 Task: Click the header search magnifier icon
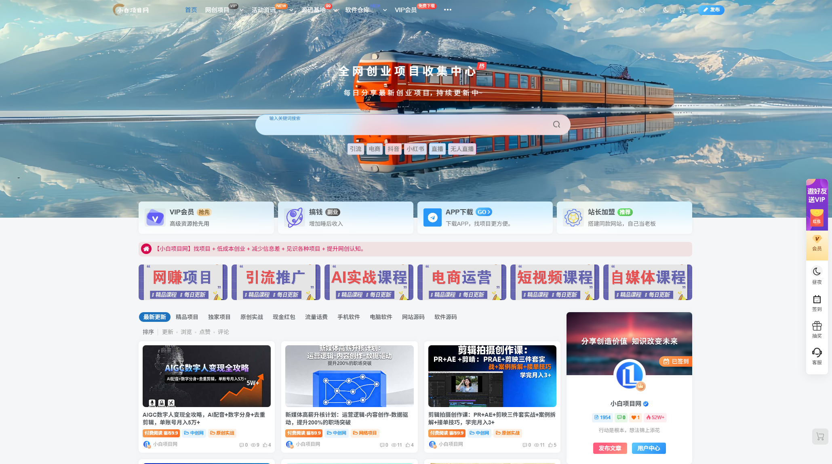pyautogui.click(x=642, y=10)
